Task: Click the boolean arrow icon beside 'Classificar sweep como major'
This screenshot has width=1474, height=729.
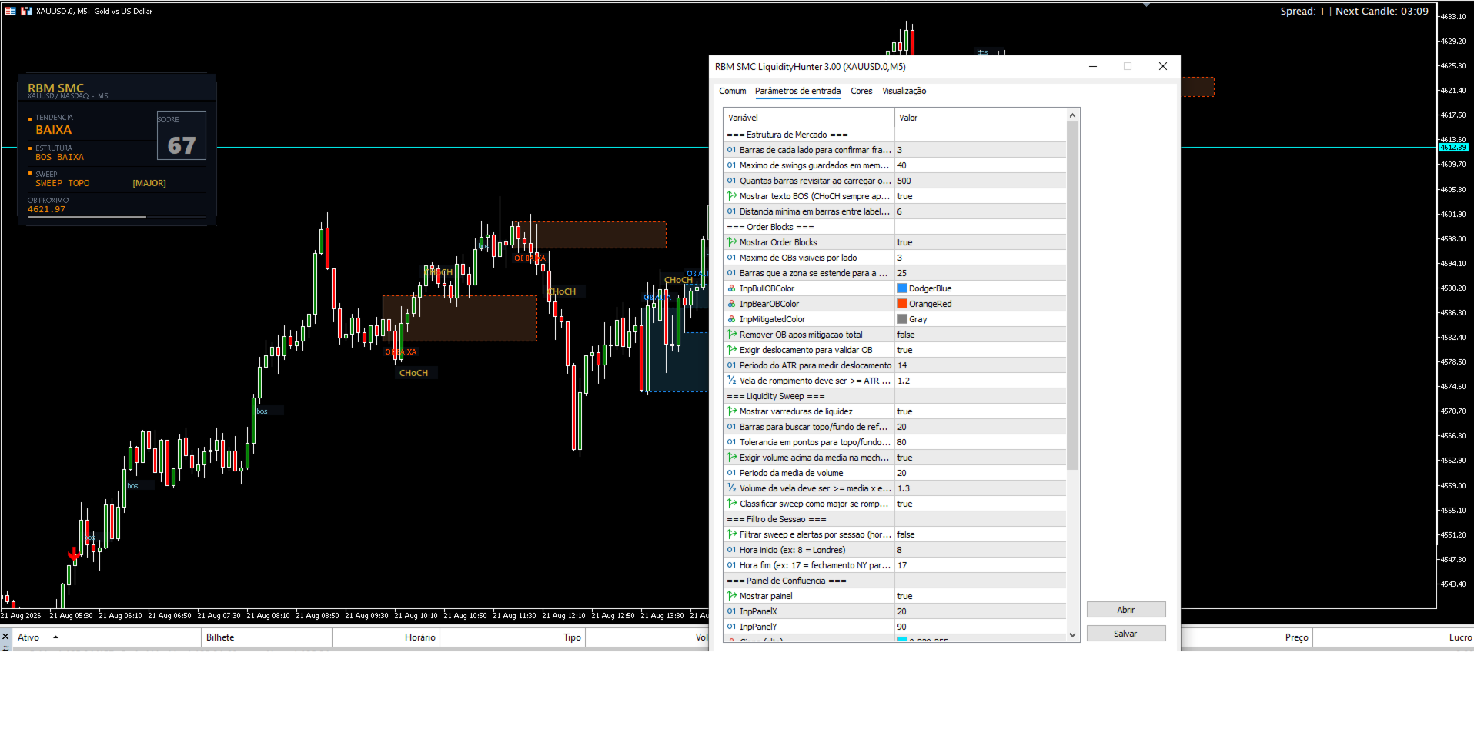Action: point(731,504)
